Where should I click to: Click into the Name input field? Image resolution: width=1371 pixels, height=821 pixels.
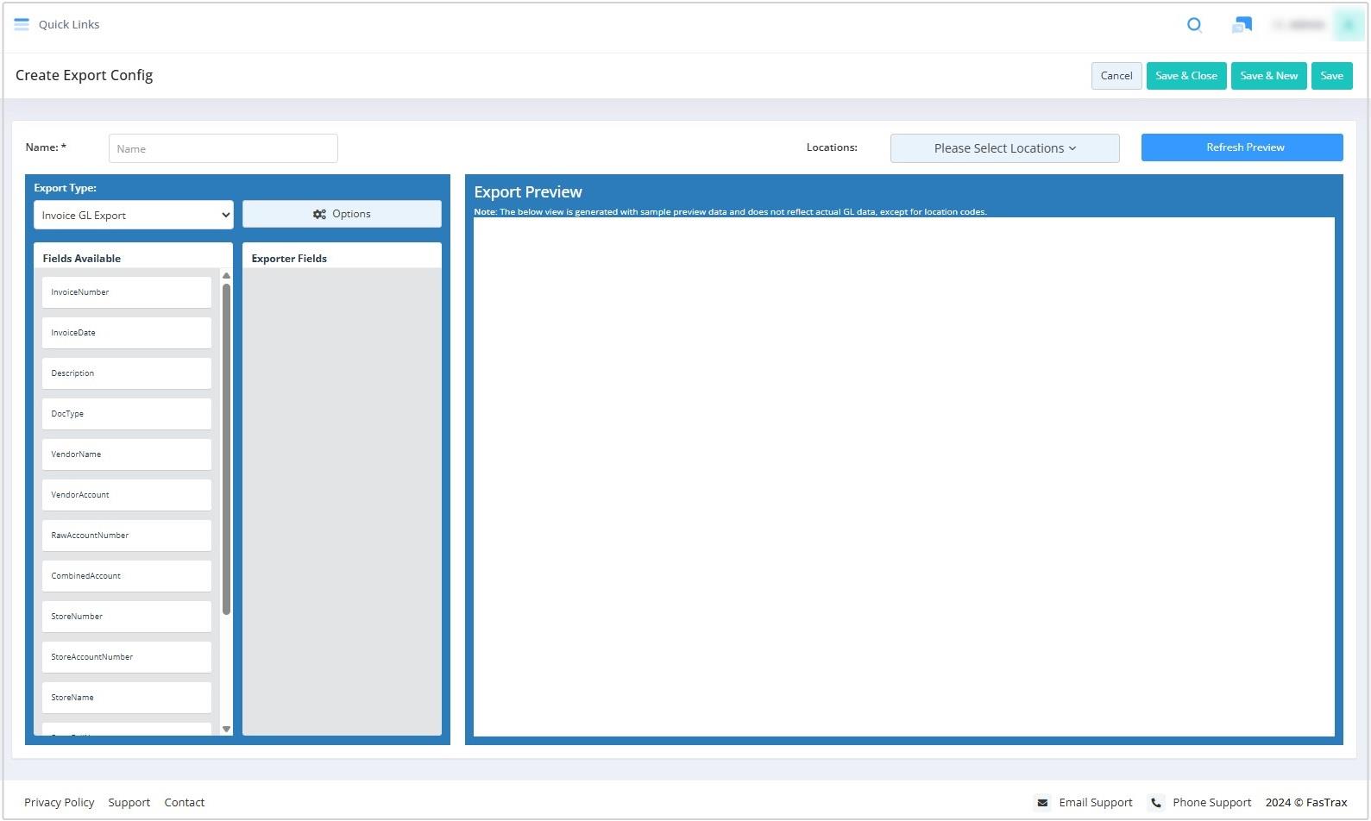pos(223,148)
